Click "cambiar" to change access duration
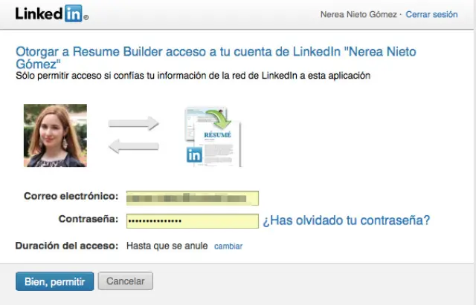 point(228,246)
